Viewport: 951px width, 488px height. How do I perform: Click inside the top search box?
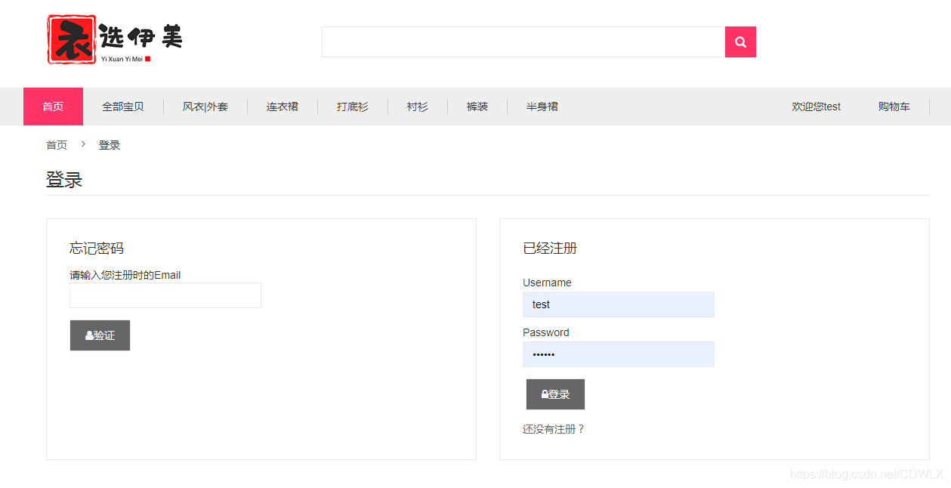(523, 42)
